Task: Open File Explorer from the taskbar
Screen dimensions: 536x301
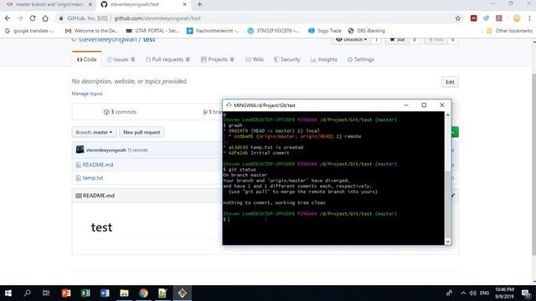Action: pyautogui.click(x=124, y=293)
